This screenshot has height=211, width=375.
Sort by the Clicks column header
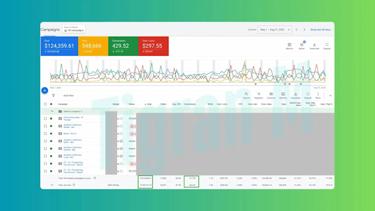[x=163, y=104]
